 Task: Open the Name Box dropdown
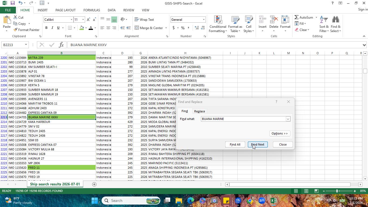coord(26,45)
